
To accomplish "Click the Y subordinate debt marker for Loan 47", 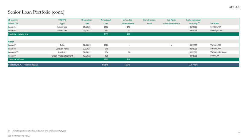I will [x=171, y=45].
